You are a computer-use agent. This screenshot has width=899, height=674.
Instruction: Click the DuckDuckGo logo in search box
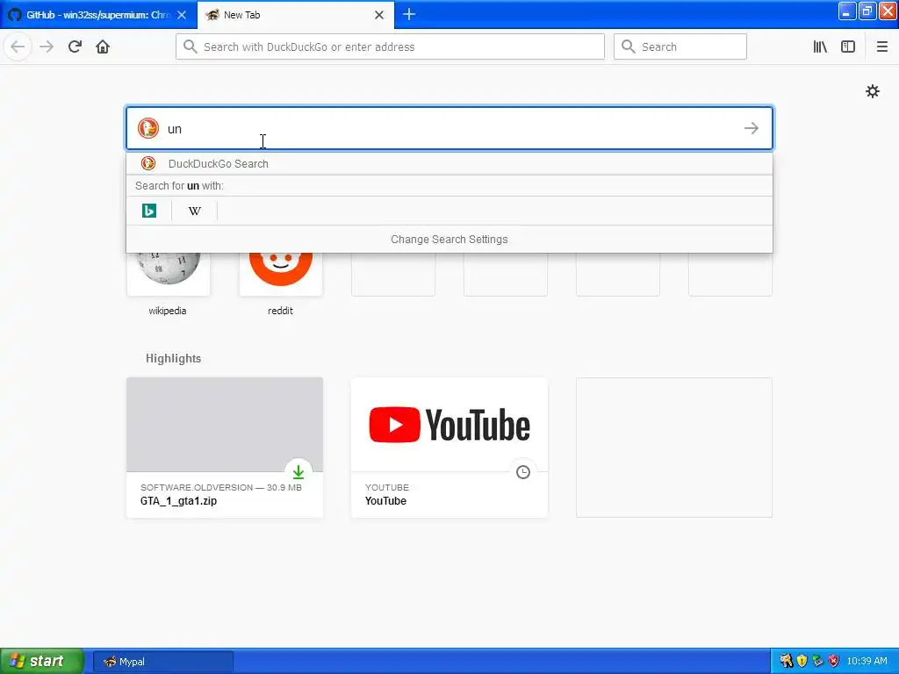pyautogui.click(x=147, y=128)
